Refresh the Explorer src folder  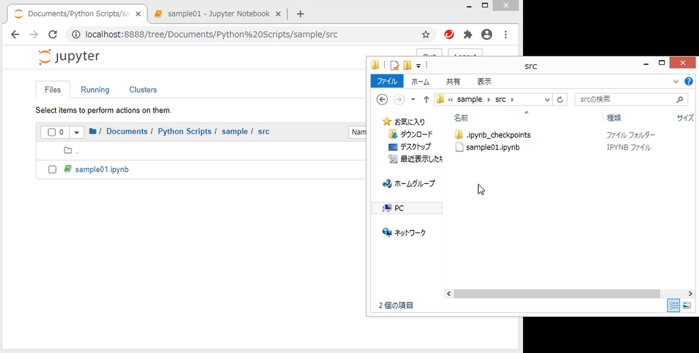[x=560, y=100]
